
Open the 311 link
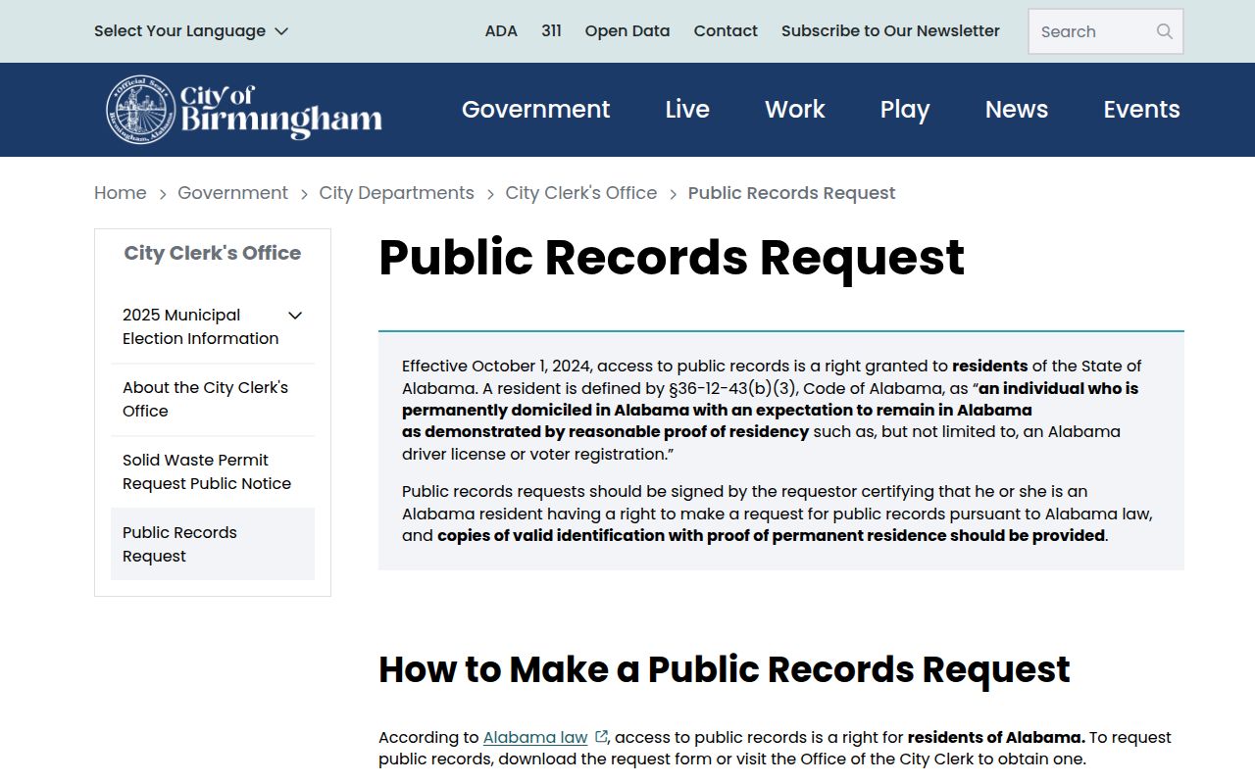point(551,31)
